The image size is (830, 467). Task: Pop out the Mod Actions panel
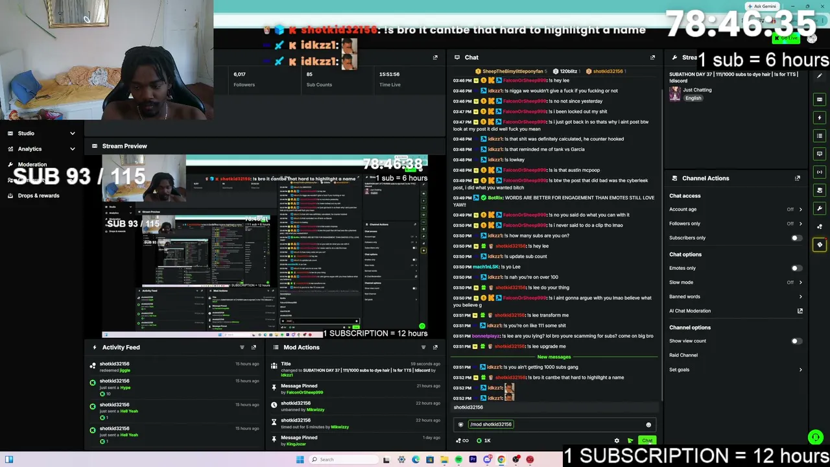[435, 347]
